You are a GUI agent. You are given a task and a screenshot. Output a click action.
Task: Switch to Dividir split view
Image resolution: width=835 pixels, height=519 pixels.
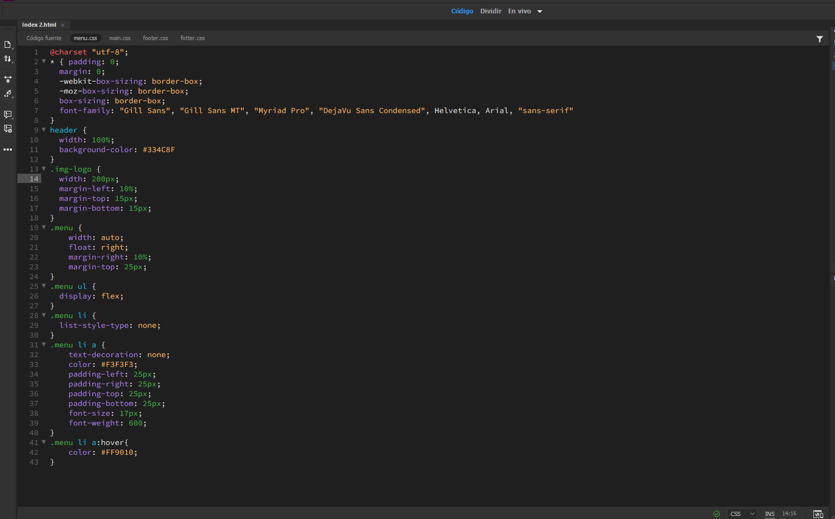click(491, 11)
